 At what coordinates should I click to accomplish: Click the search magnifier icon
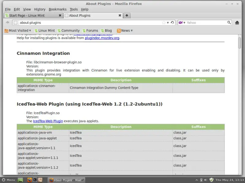(x=229, y=23)
